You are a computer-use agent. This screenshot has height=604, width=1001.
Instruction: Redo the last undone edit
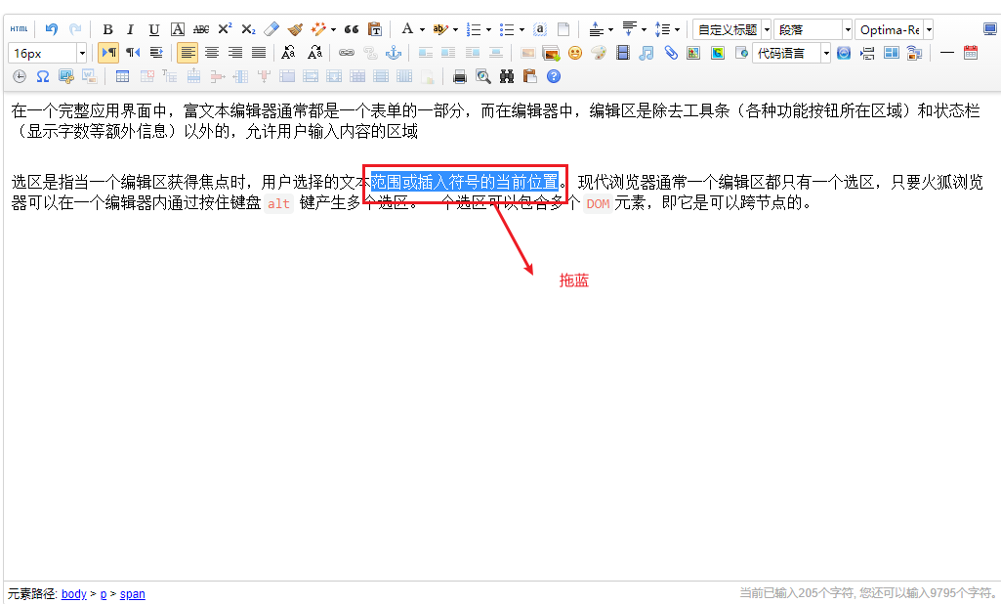pyautogui.click(x=74, y=29)
